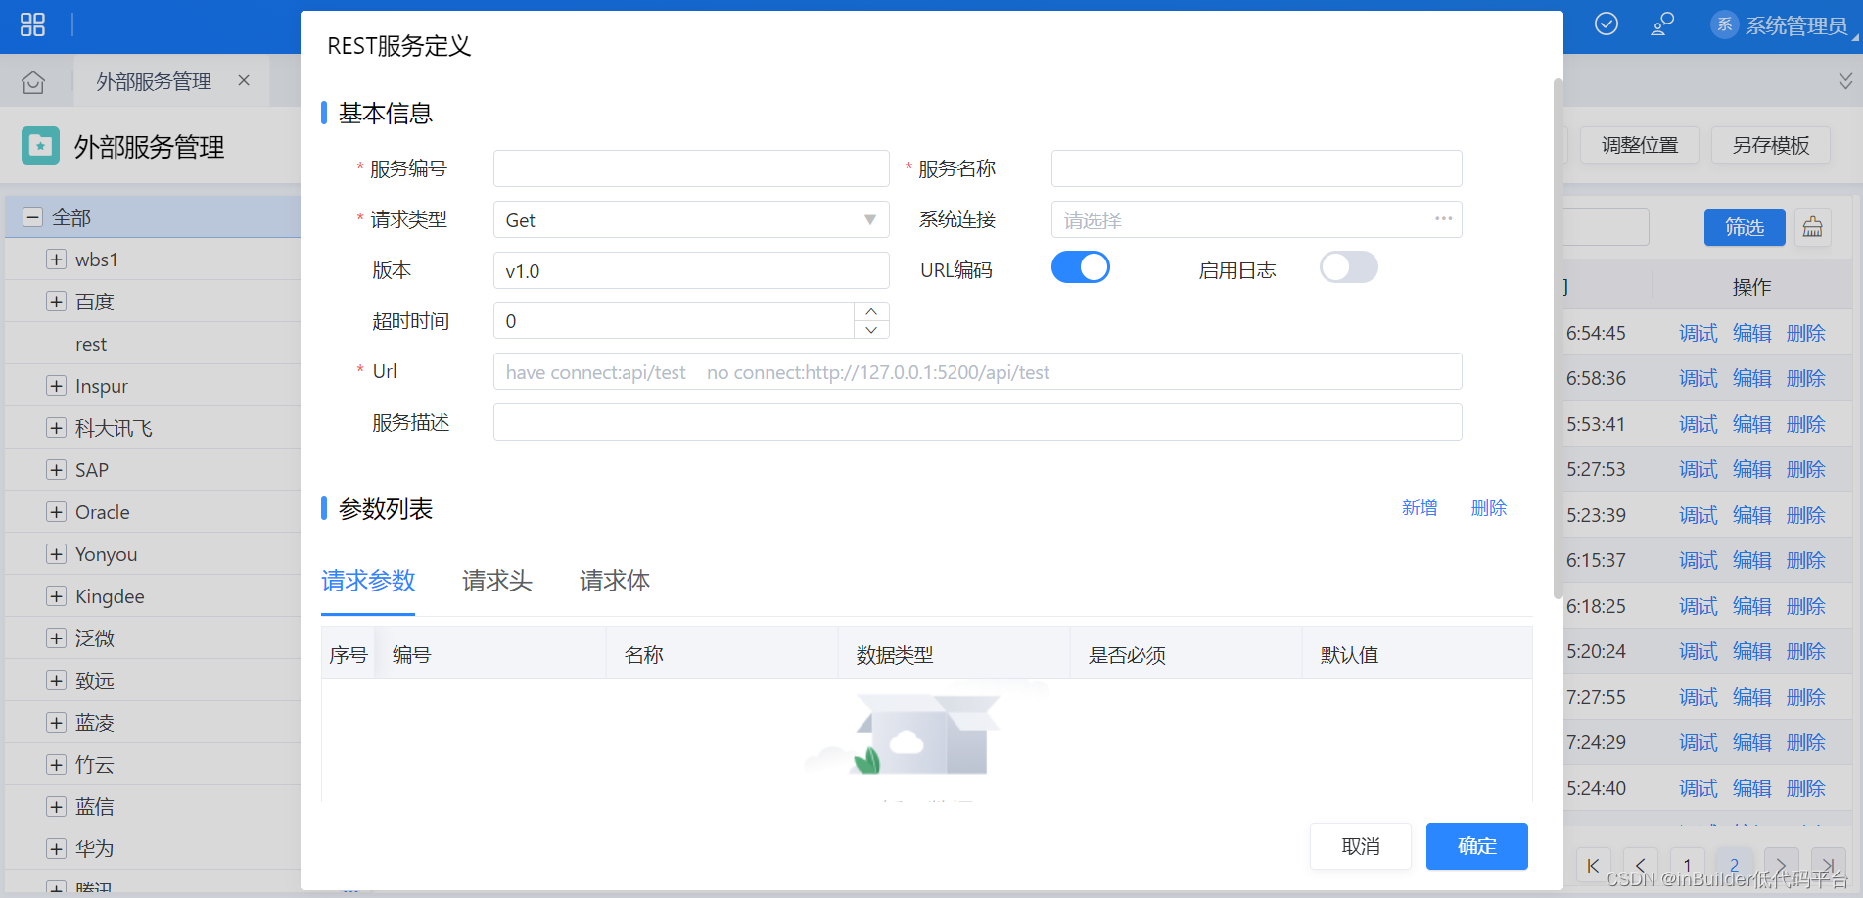Click the user search icon in header
The image size is (1863, 898).
coord(1661,24)
